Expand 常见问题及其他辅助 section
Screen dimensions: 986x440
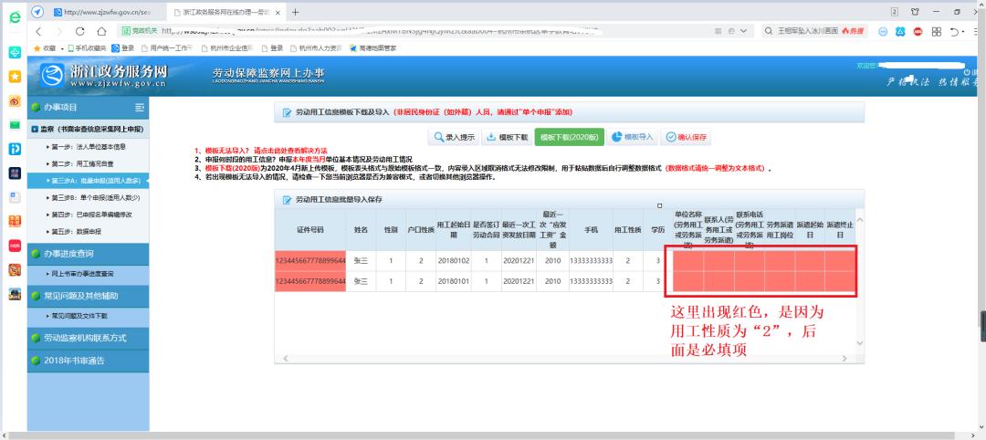(88, 296)
